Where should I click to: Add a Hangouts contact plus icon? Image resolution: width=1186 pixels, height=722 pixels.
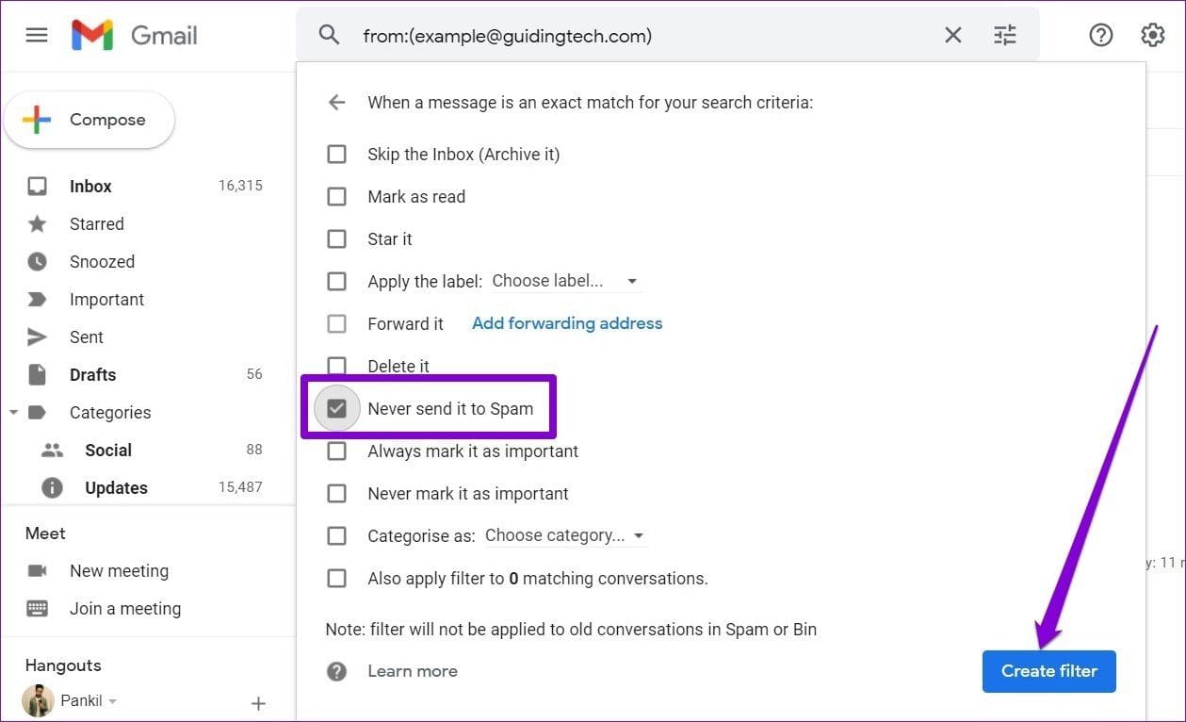[x=258, y=703]
